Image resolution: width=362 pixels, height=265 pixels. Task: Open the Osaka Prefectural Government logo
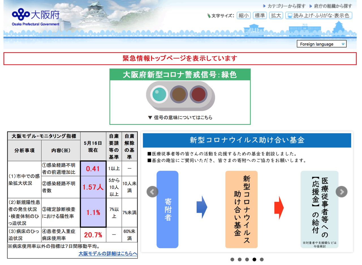[36, 18]
